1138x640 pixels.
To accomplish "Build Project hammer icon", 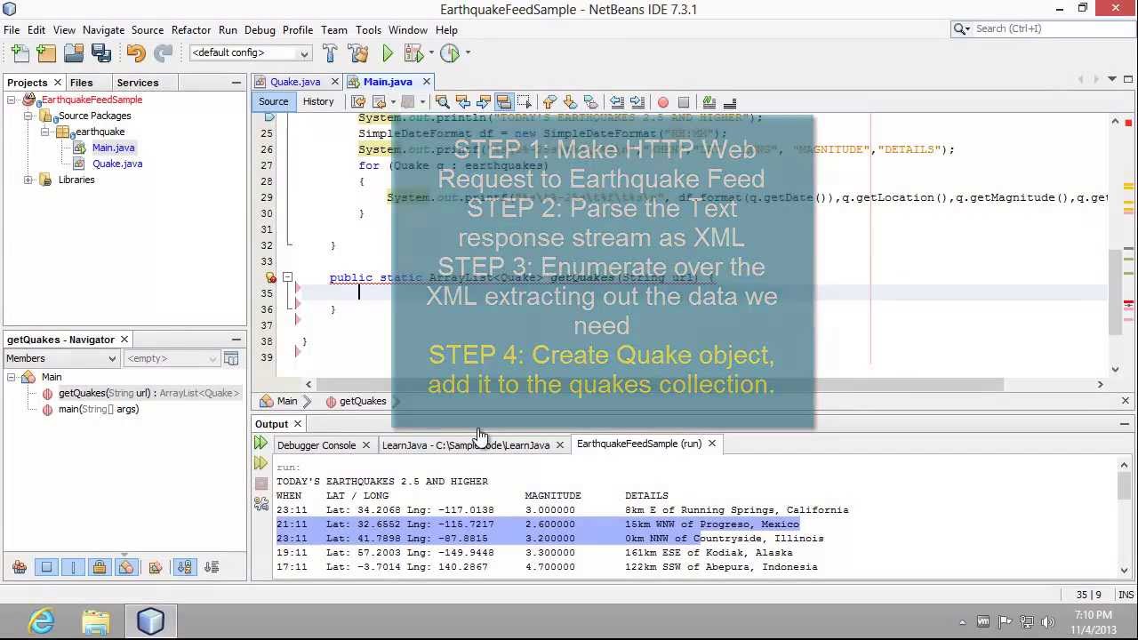I will coord(330,53).
